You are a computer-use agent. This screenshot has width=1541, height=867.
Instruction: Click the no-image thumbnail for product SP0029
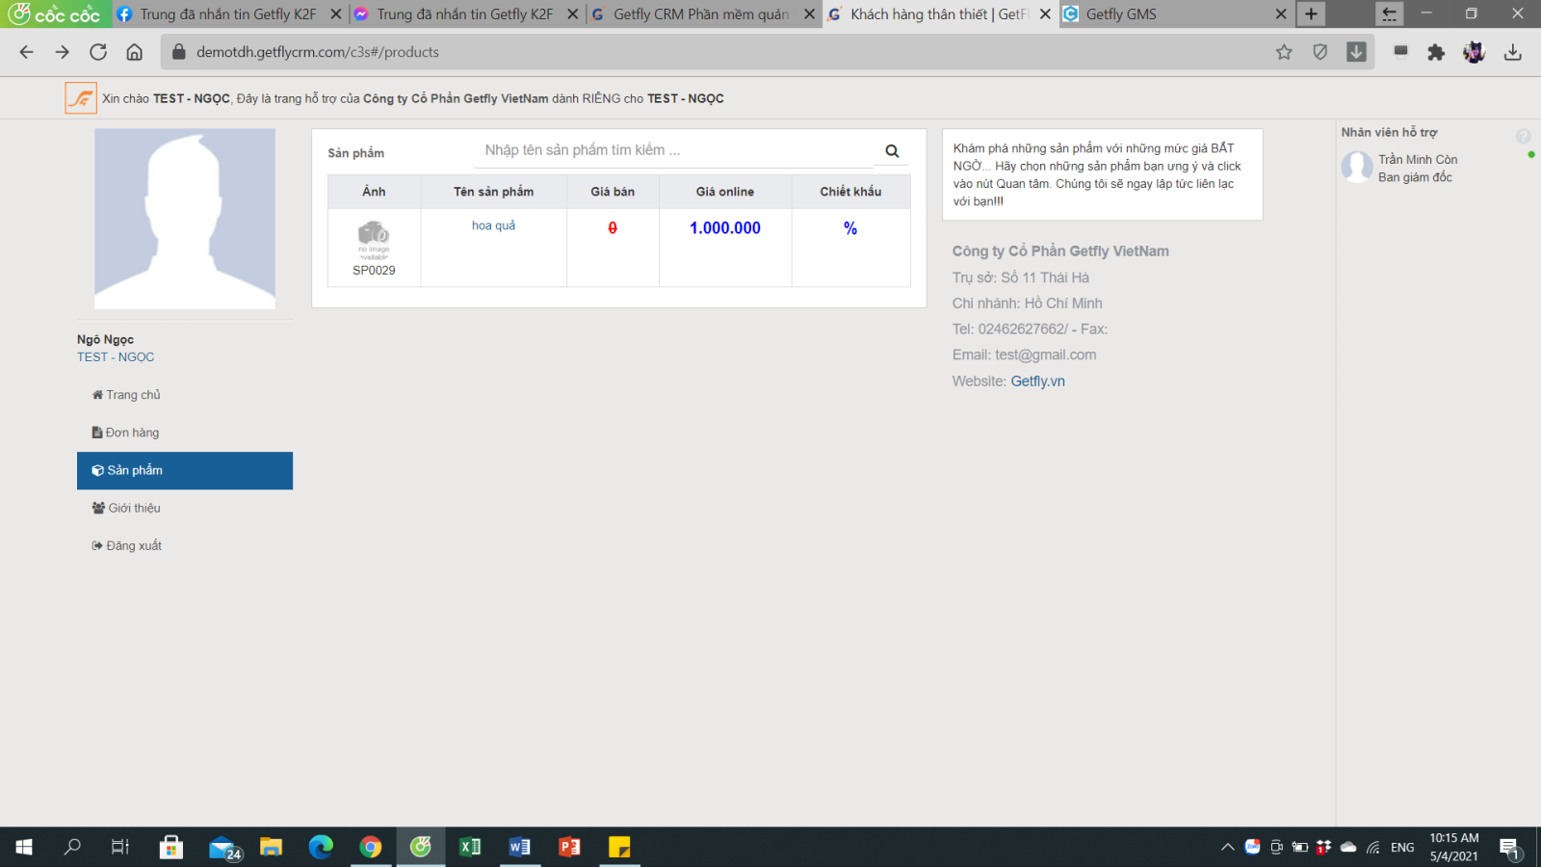(374, 240)
